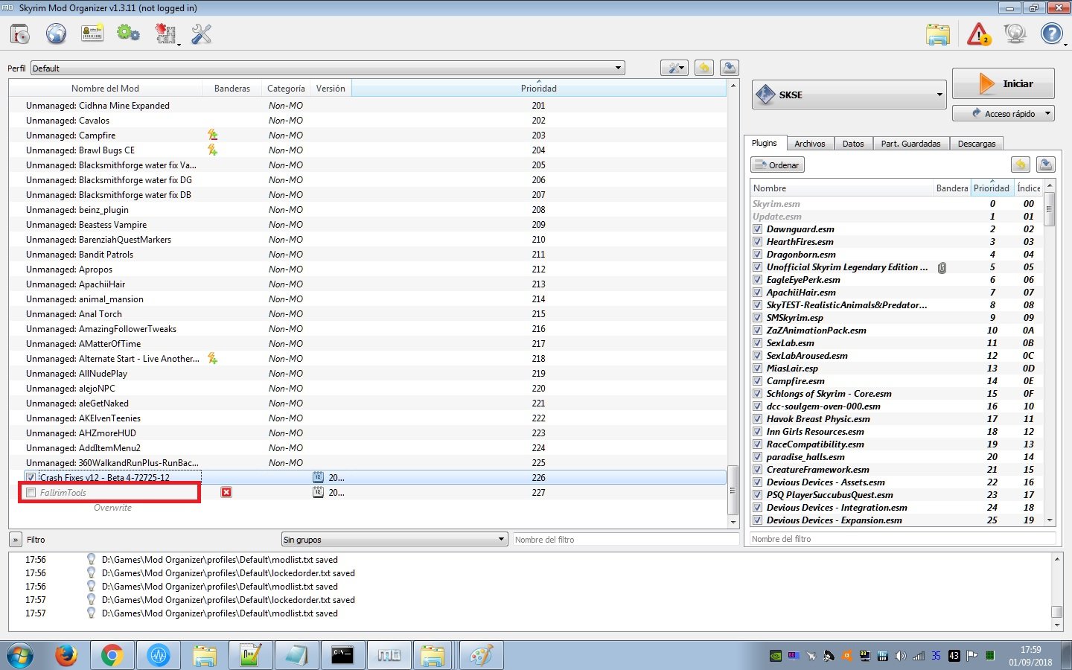Screen dimensions: 1072x670
Task: Open the Executables gears icon
Action: pyautogui.click(x=128, y=34)
